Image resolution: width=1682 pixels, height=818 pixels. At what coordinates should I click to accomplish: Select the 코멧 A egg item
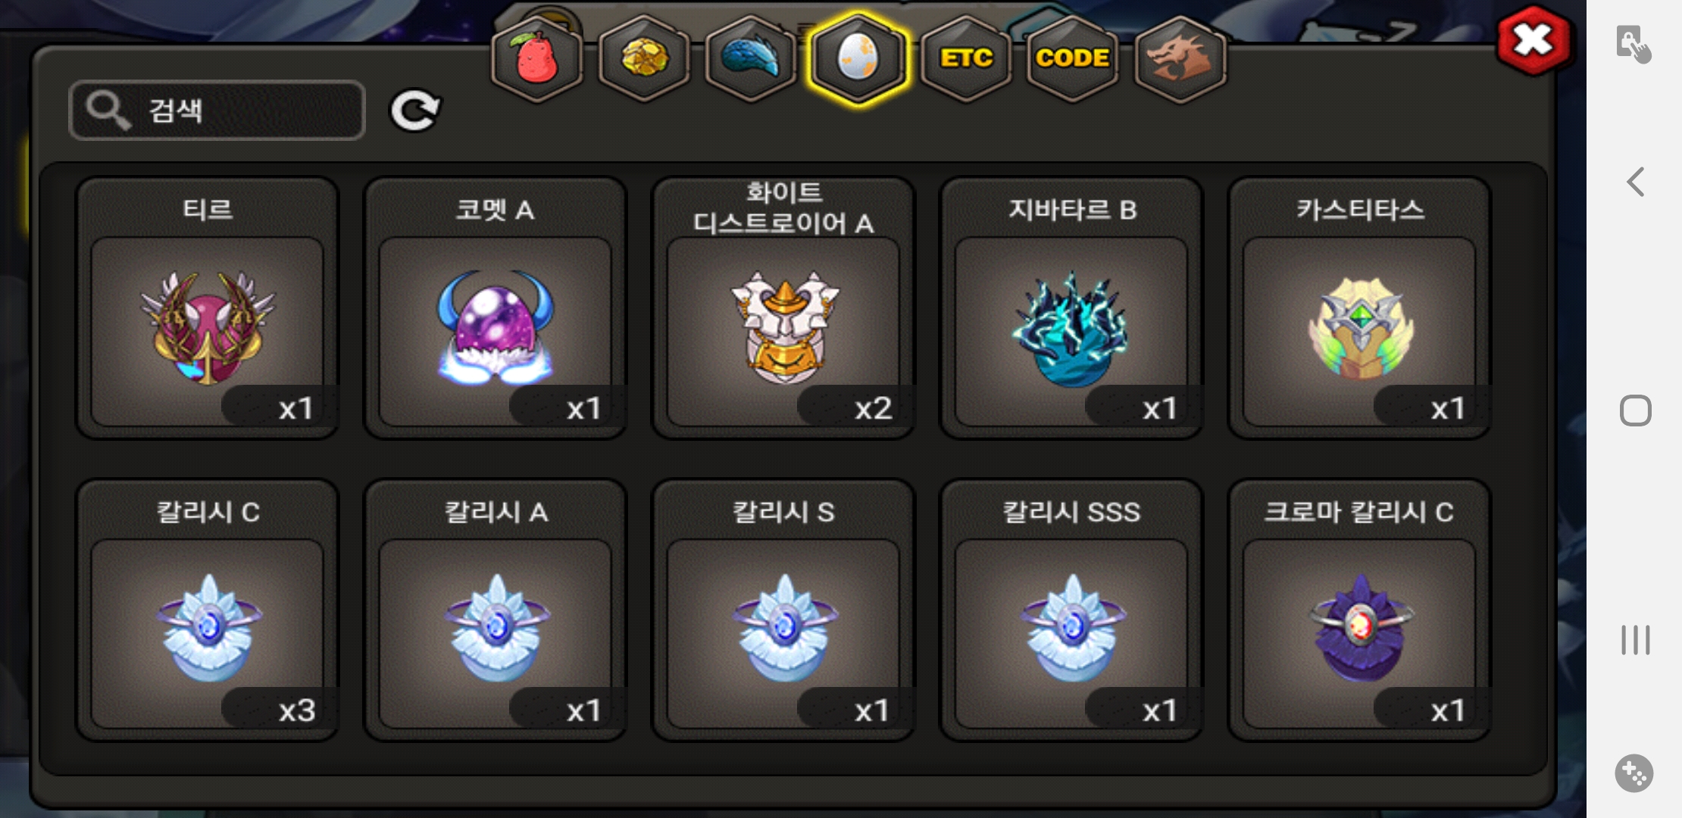(x=496, y=308)
